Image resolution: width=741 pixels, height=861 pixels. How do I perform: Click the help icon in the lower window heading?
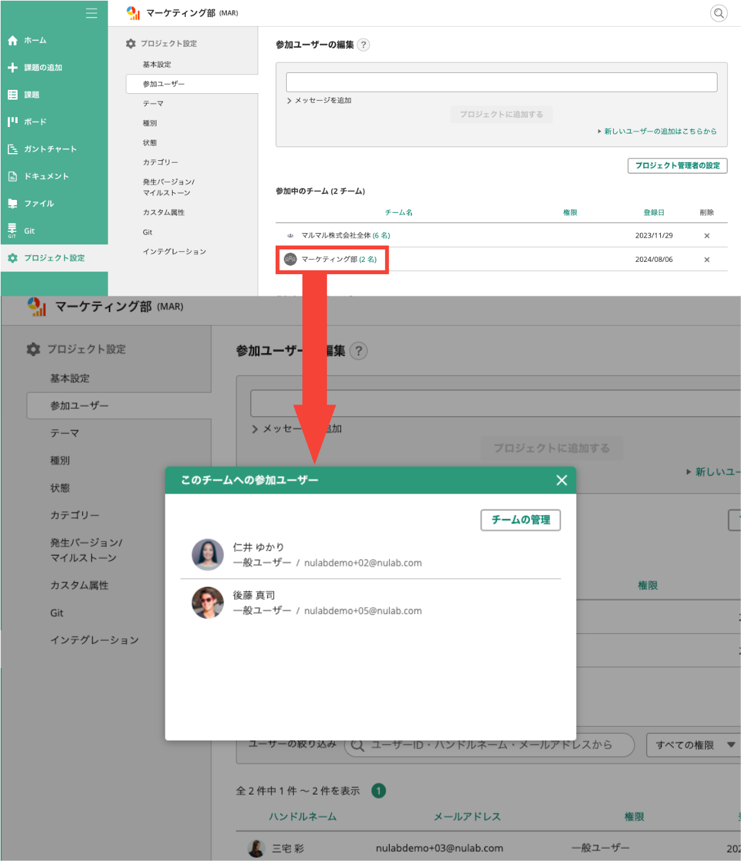click(358, 351)
